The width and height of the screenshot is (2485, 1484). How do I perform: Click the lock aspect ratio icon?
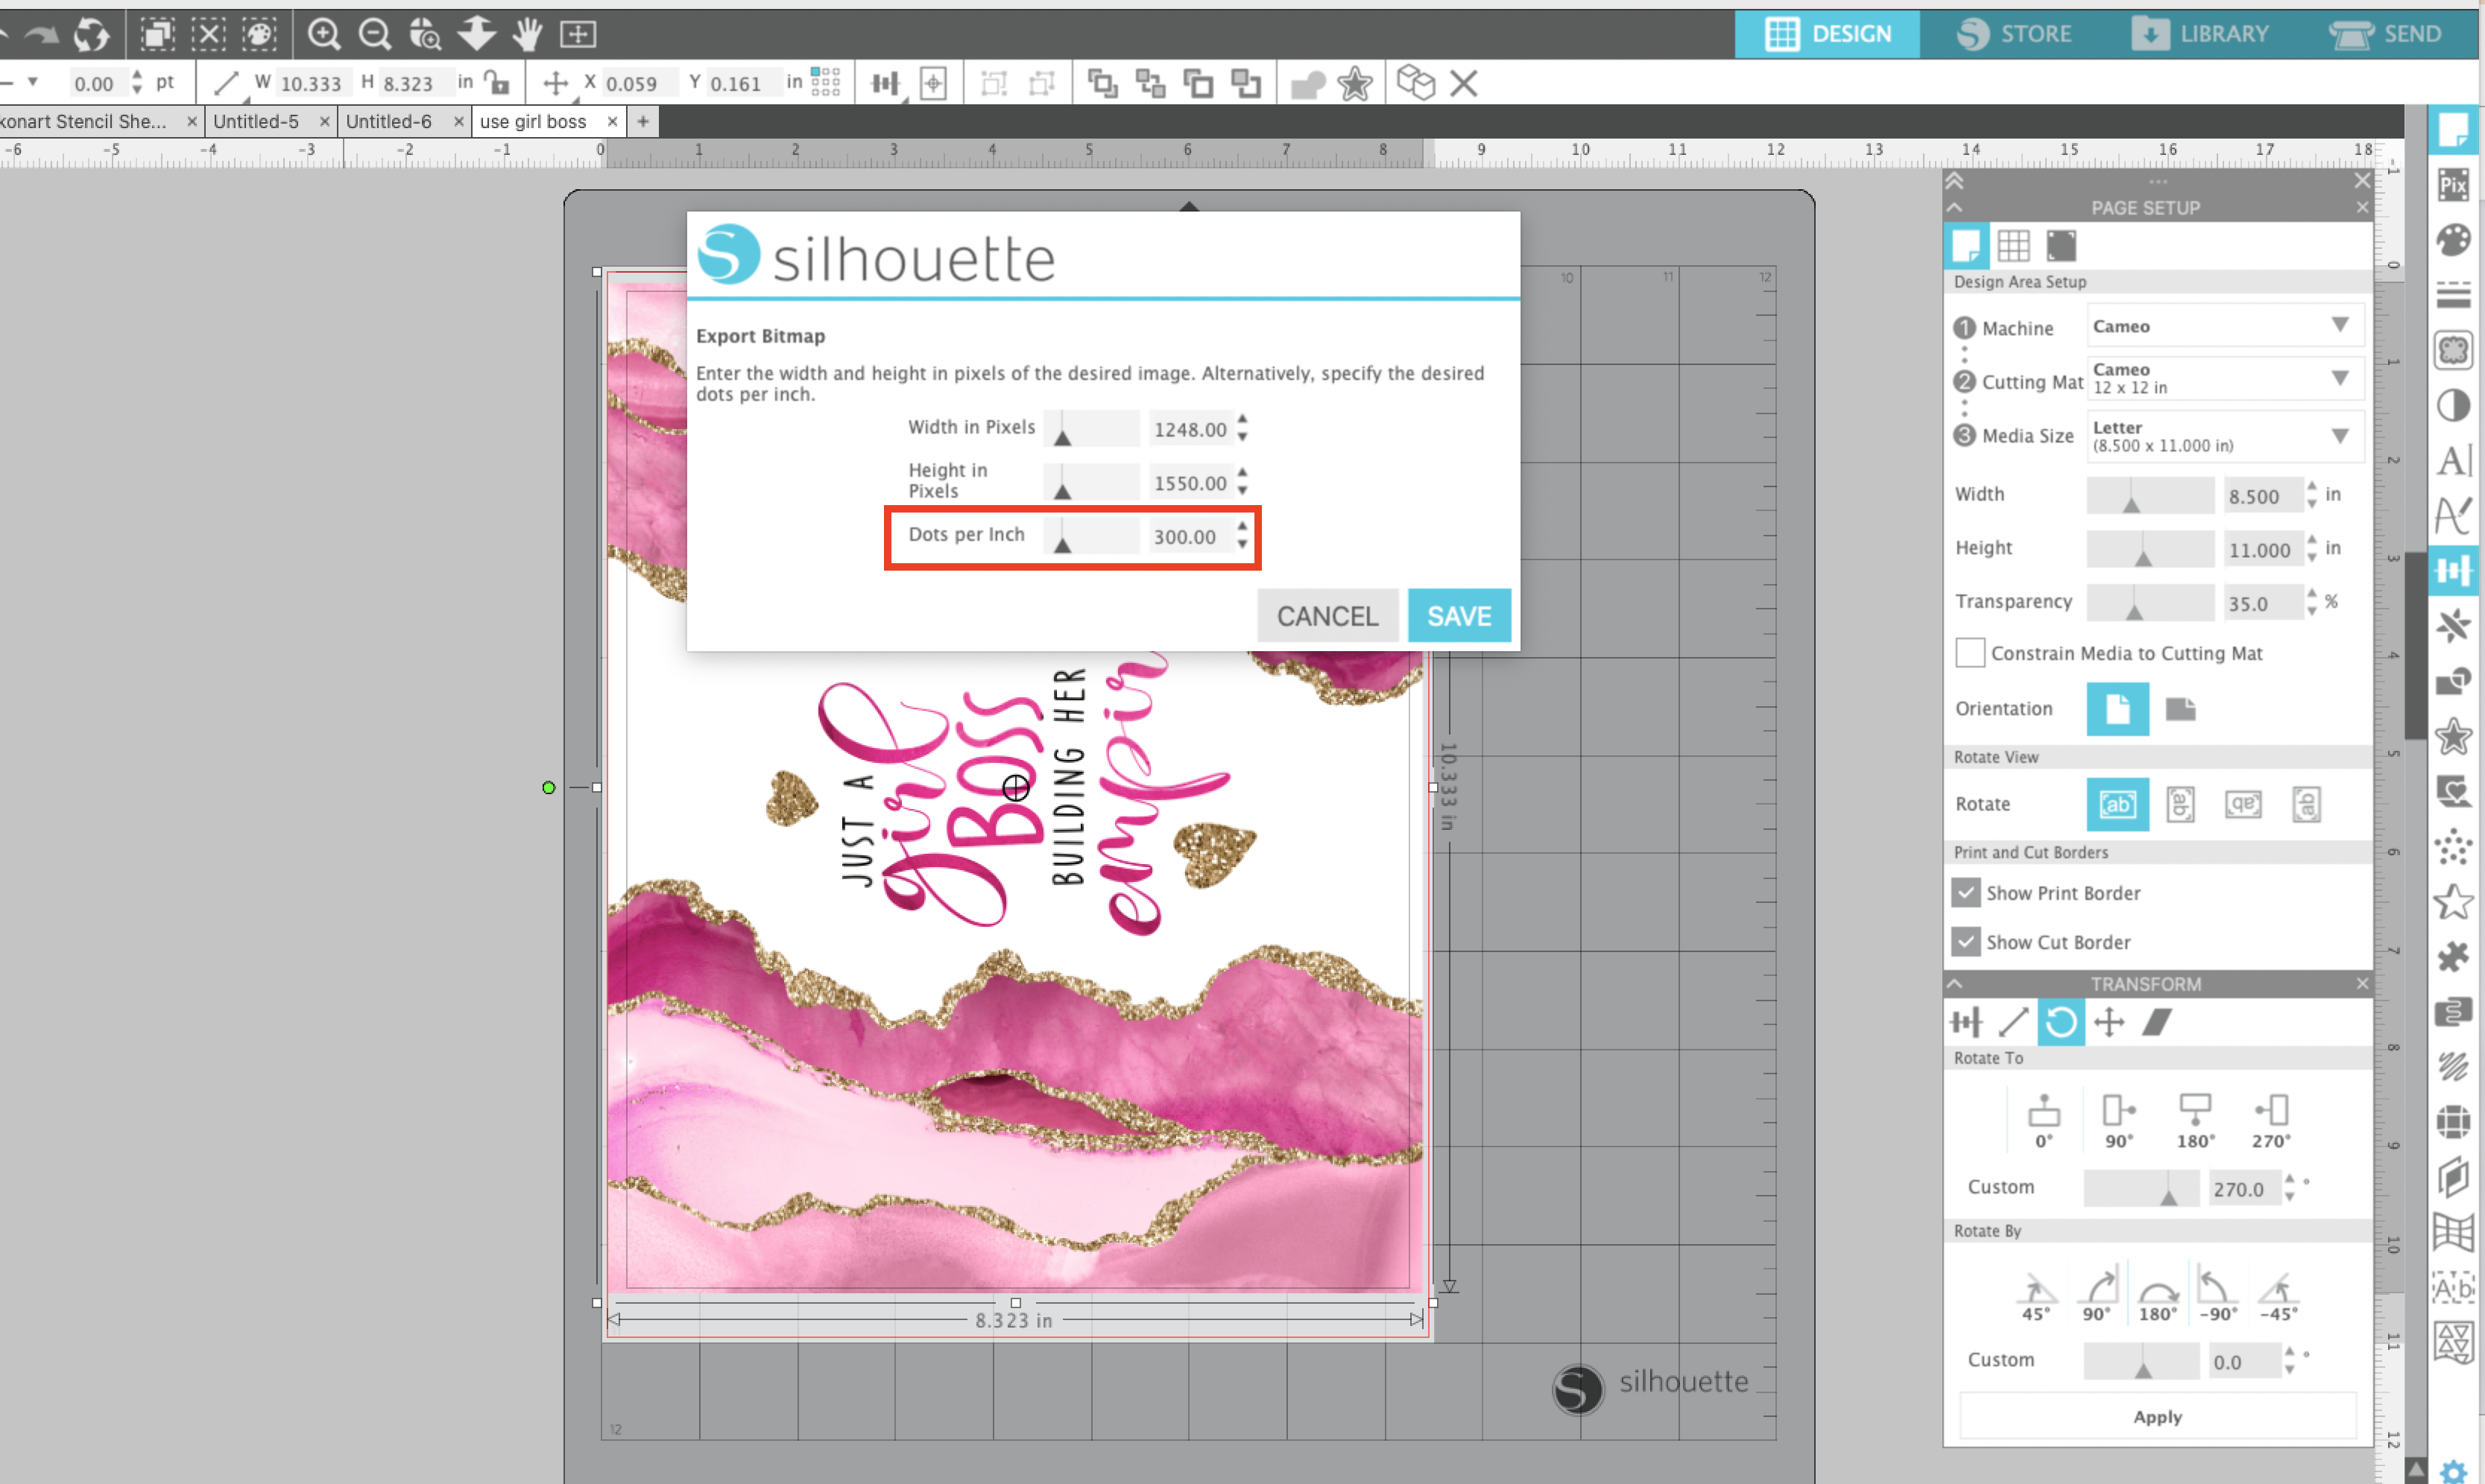click(497, 83)
